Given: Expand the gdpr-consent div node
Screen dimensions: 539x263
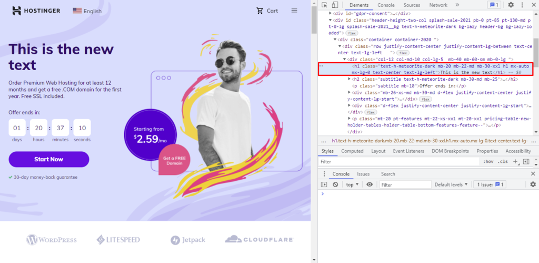Looking at the screenshot, I should [x=331, y=13].
